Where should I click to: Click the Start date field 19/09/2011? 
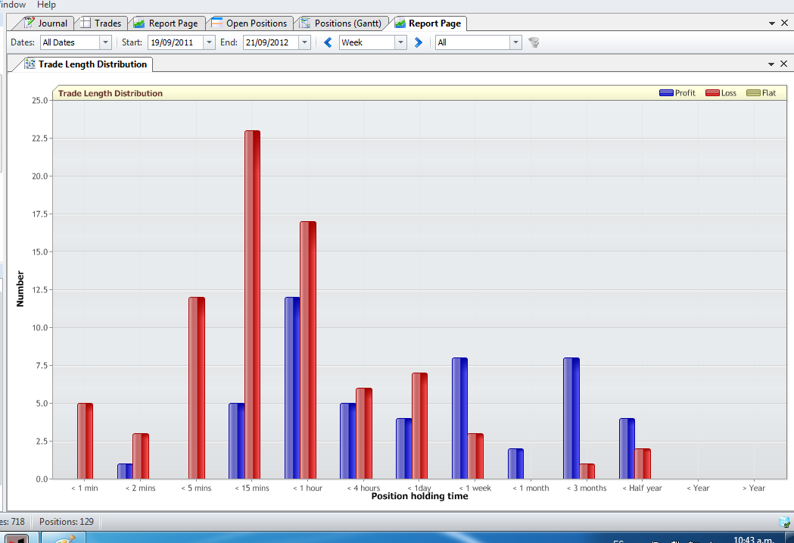pos(176,42)
